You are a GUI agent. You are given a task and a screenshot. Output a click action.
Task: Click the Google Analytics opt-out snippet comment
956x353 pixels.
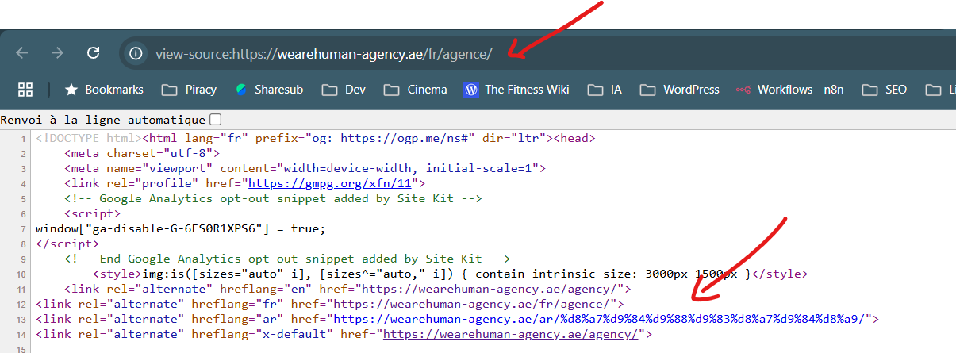[273, 198]
